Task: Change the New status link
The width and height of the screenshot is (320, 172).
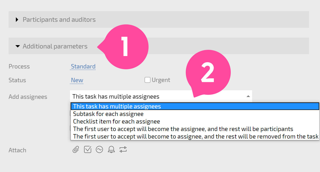Action: click(77, 80)
